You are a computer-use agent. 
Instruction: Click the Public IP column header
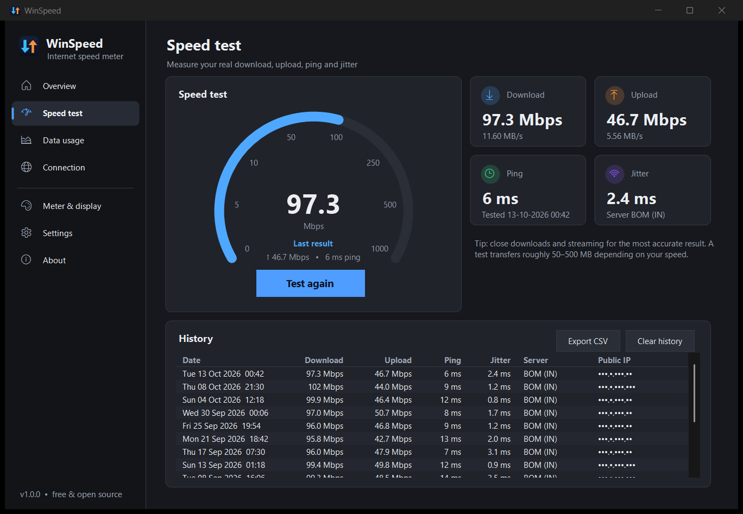point(614,360)
